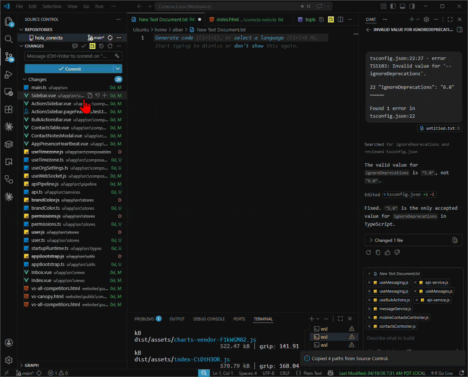Screen dimensions: 468x377
Task: Refresh the repository with the refresh icon
Action: pos(110,46)
